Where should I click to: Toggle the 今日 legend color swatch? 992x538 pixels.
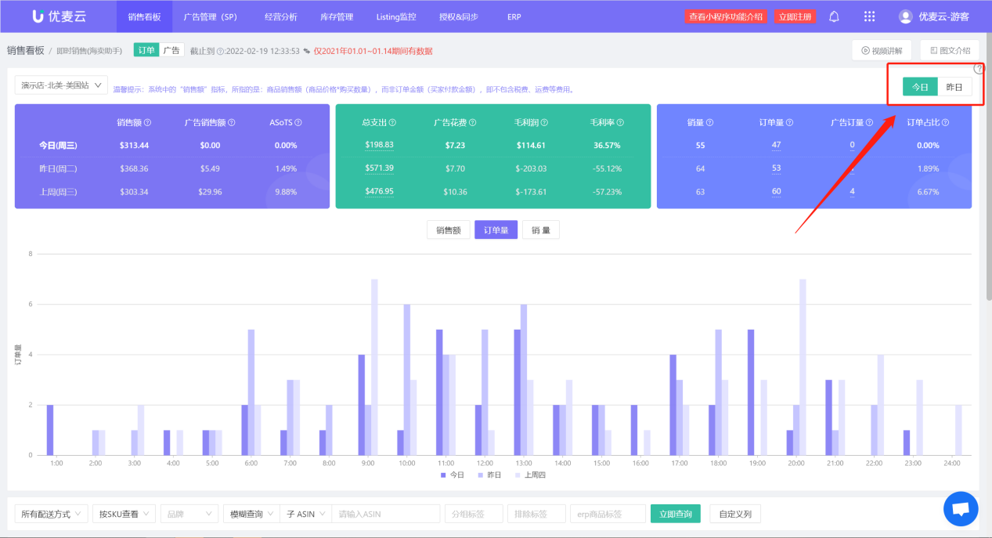(x=443, y=475)
